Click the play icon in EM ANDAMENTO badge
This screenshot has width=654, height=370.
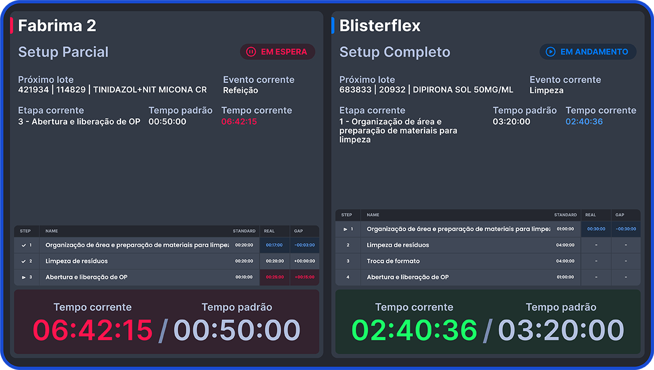point(550,52)
